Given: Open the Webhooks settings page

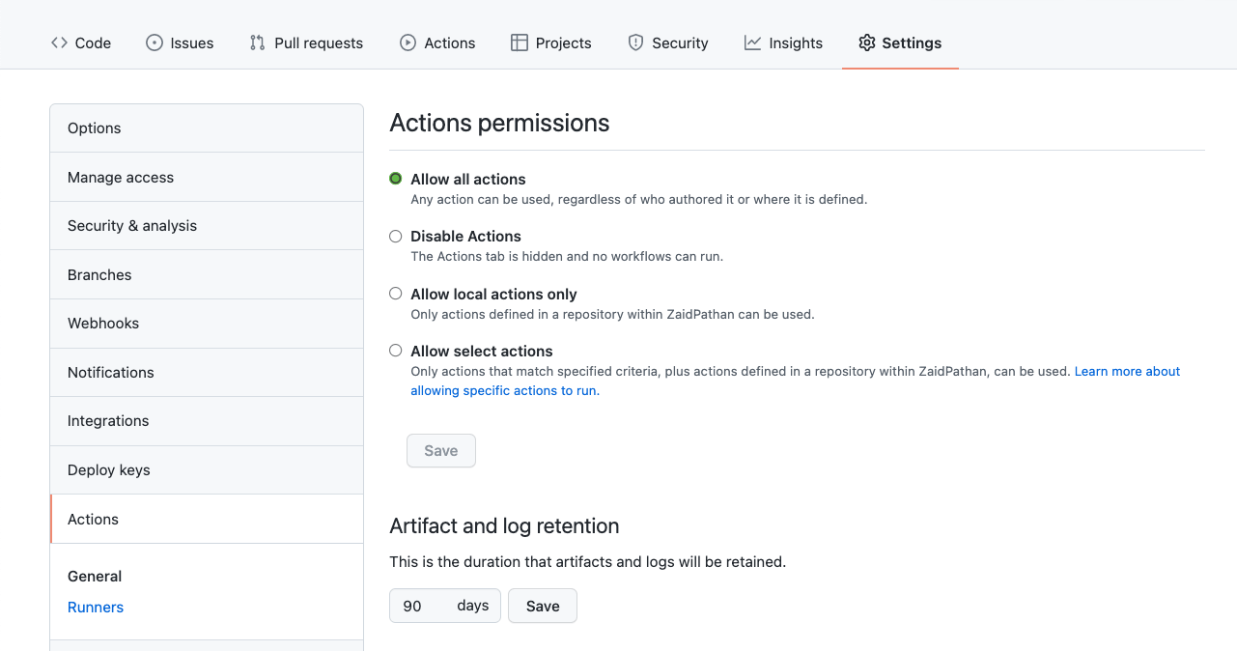Looking at the screenshot, I should (103, 324).
